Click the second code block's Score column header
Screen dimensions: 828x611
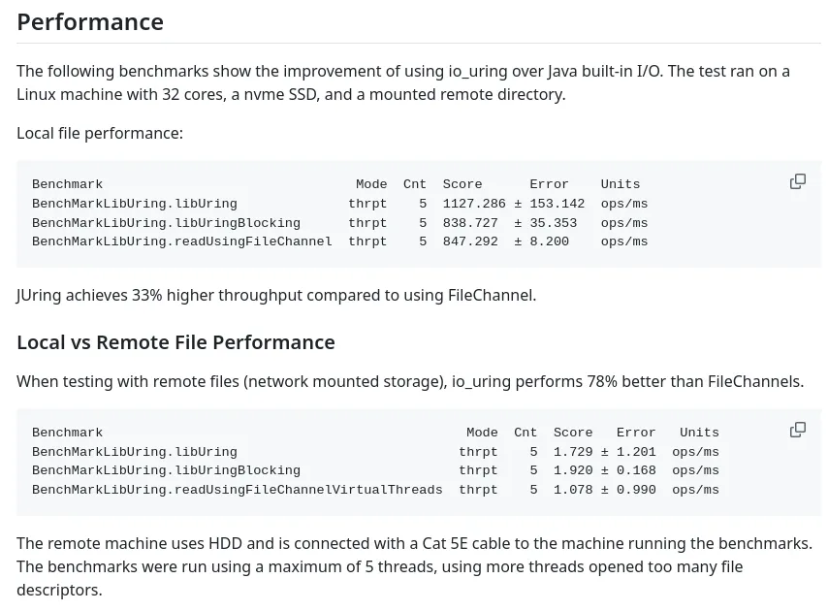click(573, 433)
